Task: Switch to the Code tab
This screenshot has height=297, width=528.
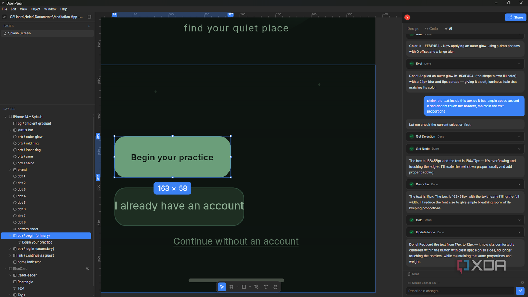Action: click(431, 29)
